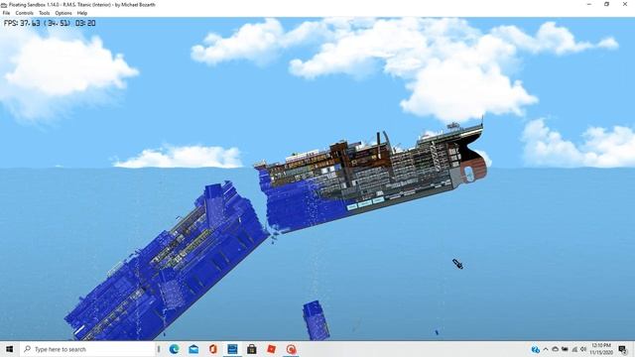The image size is (635, 357).
Task: Show hidden system tray icons
Action: tap(546, 349)
